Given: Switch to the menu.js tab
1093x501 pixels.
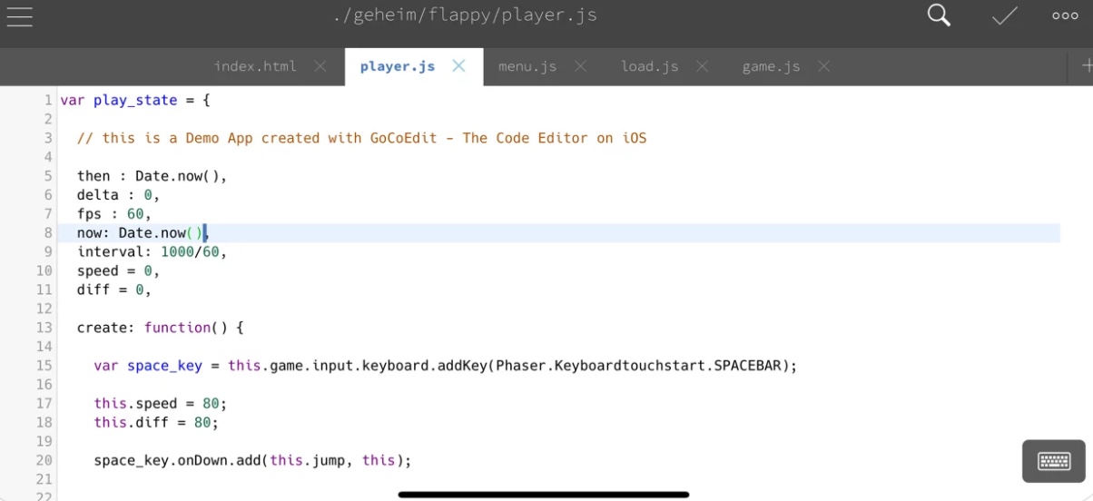Looking at the screenshot, I should click(x=527, y=66).
